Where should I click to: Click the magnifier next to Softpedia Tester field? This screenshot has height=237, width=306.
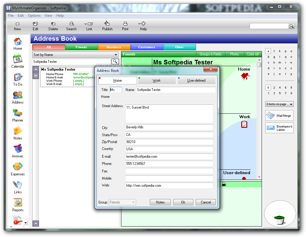coord(115,62)
